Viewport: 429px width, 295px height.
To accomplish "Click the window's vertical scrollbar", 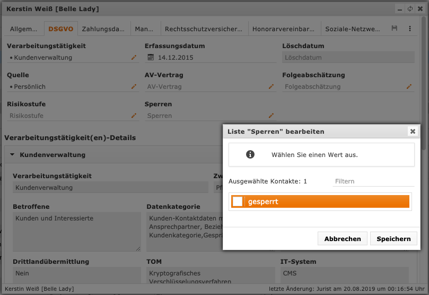I will click(x=424, y=83).
